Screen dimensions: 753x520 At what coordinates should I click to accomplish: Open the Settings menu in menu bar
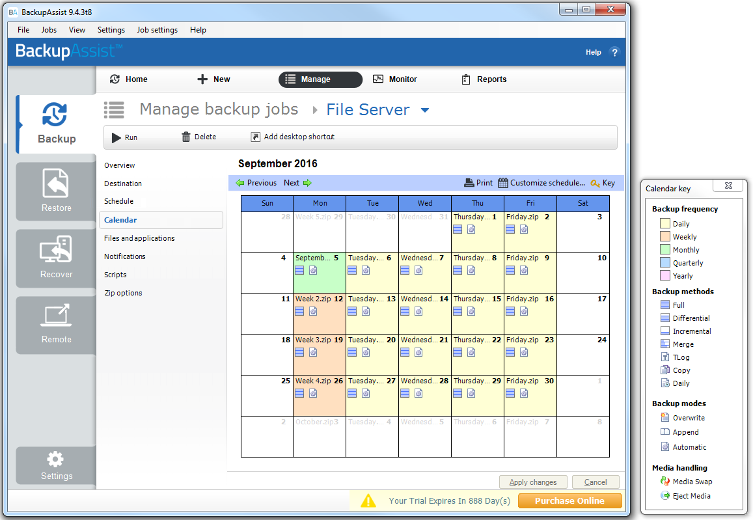click(x=111, y=30)
